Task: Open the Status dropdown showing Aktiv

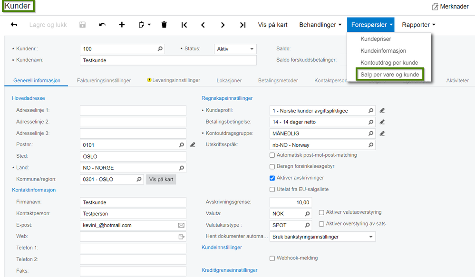Action: click(235, 49)
